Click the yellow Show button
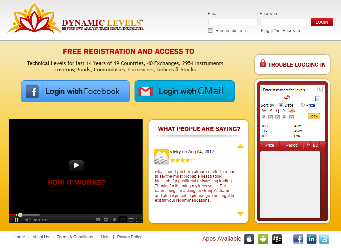This screenshot has height=248, width=341. [x=314, y=116]
